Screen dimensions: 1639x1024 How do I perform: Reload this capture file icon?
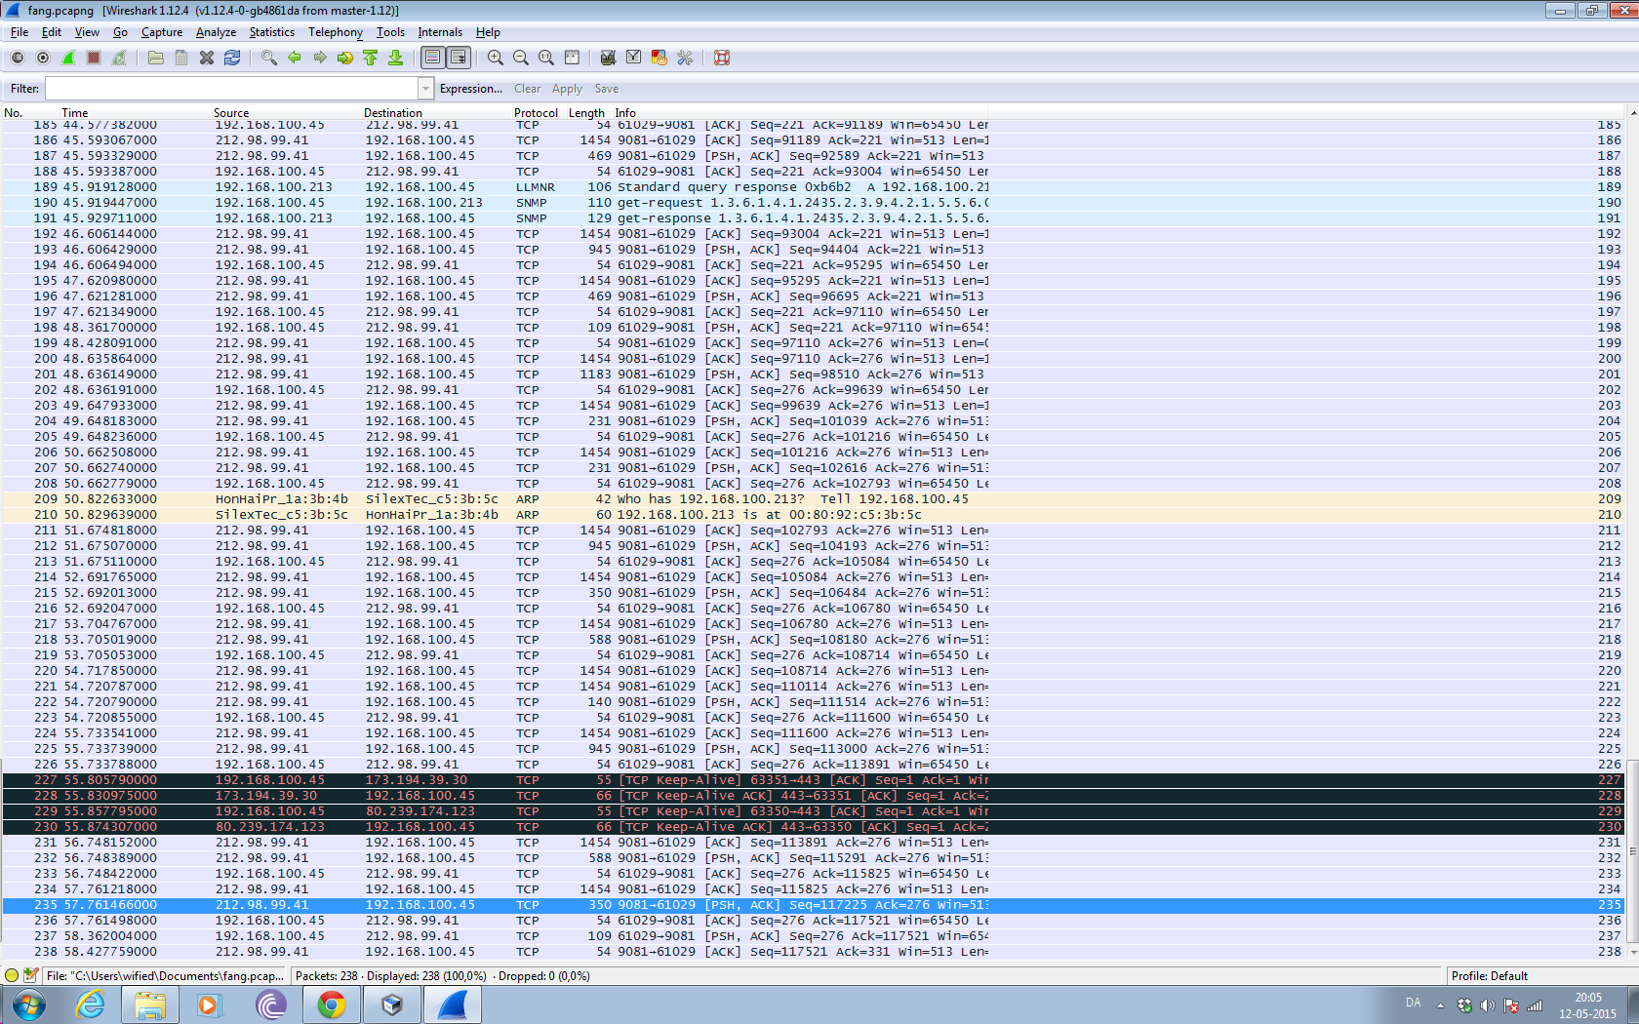click(232, 59)
